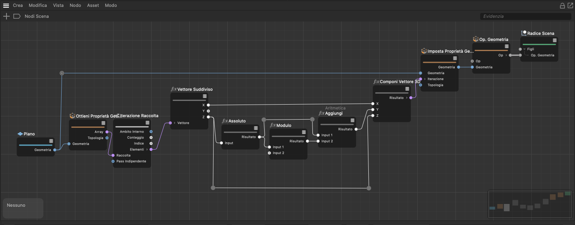
Task: Click Risultato output port on Assoluto
Action: click(x=259, y=137)
